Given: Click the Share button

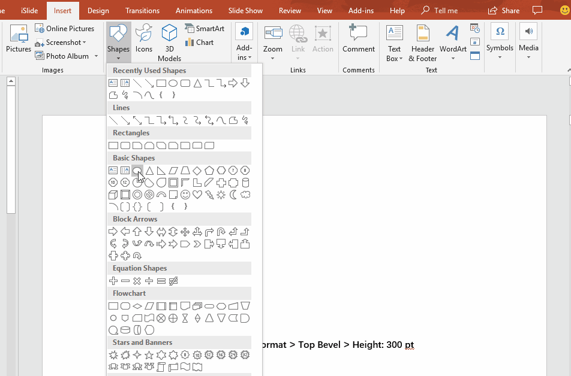Looking at the screenshot, I should [504, 11].
